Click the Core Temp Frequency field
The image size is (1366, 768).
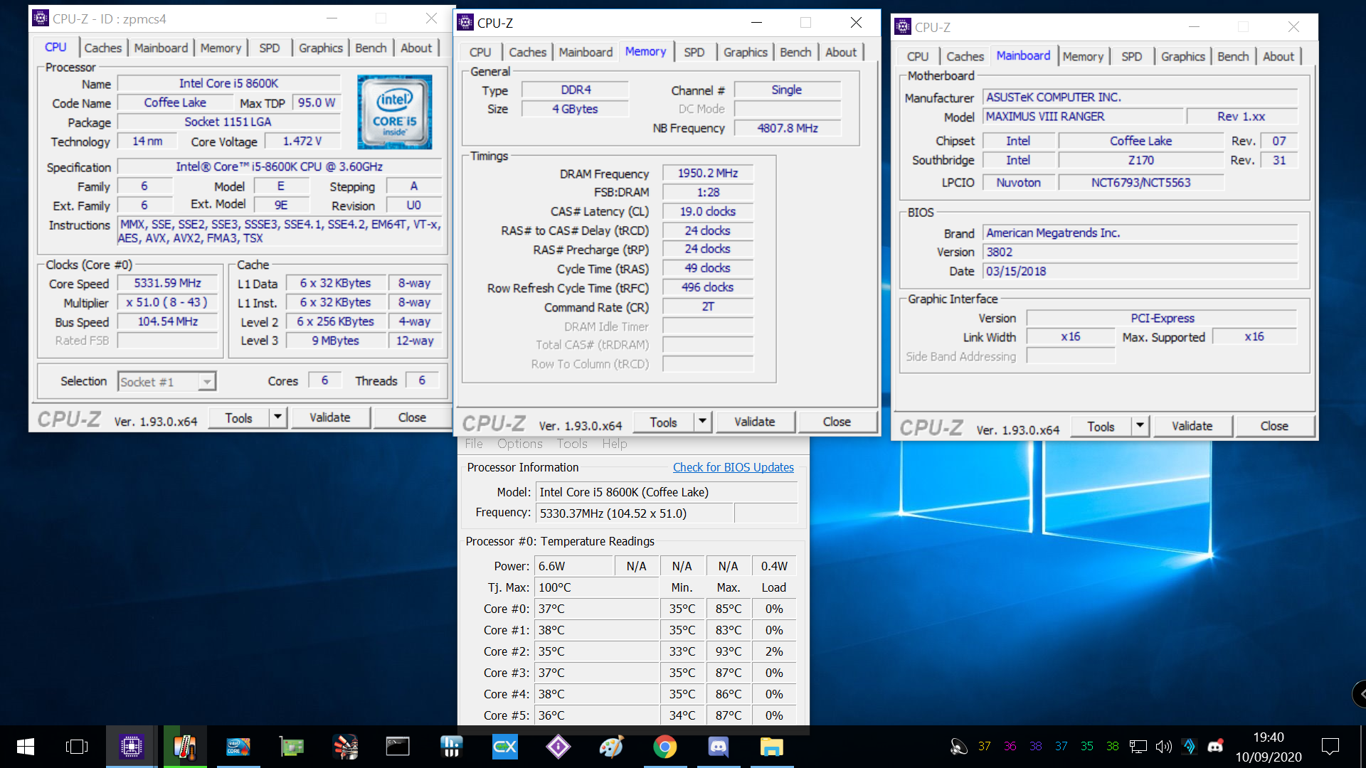coord(635,513)
